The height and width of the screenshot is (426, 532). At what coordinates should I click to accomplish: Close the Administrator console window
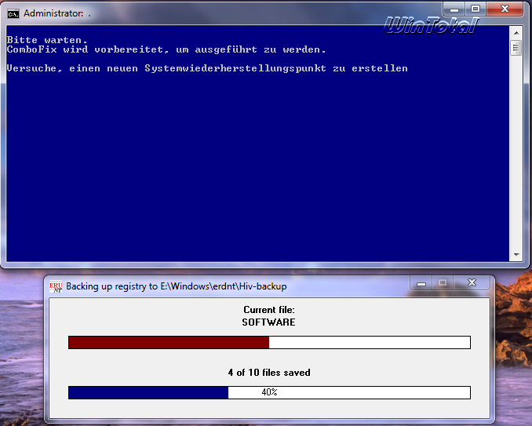tap(505, 9)
